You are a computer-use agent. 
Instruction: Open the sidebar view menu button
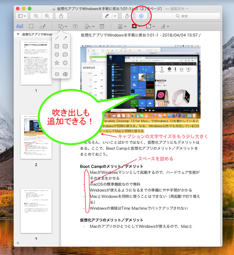22,16
